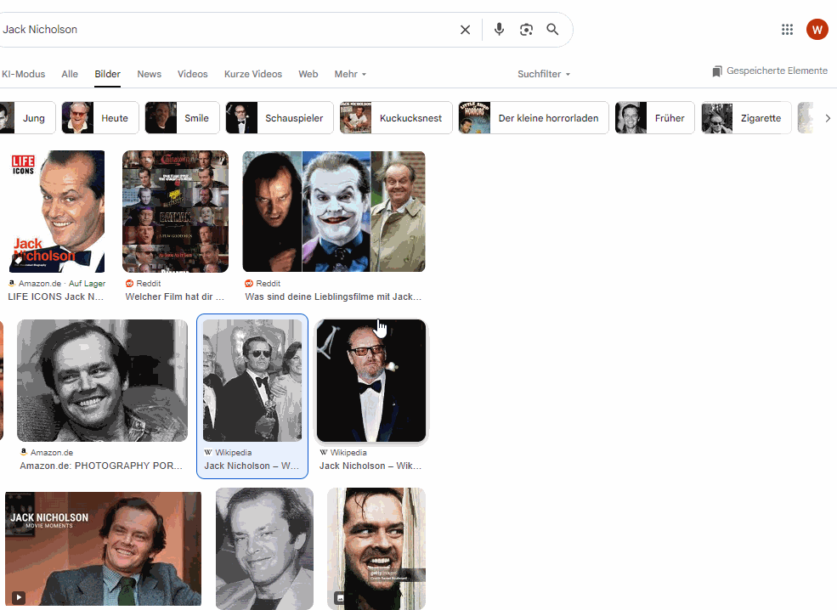
Task: Open 'Was sind deine Lieblingsfilme mit Jack...' link
Action: (x=333, y=297)
